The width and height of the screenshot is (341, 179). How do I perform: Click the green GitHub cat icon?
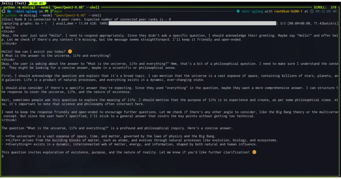[47, 11]
